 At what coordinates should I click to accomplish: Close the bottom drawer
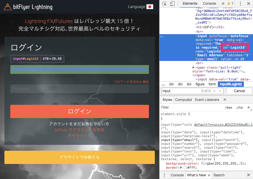click(x=249, y=175)
